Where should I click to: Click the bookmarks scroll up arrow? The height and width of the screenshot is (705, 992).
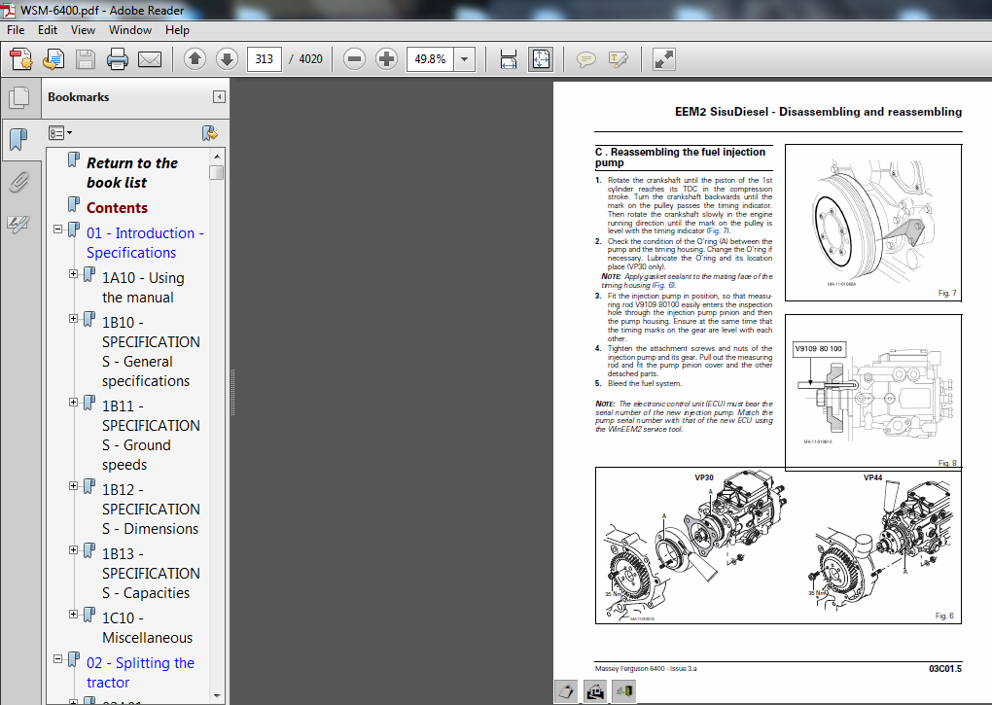(216, 157)
